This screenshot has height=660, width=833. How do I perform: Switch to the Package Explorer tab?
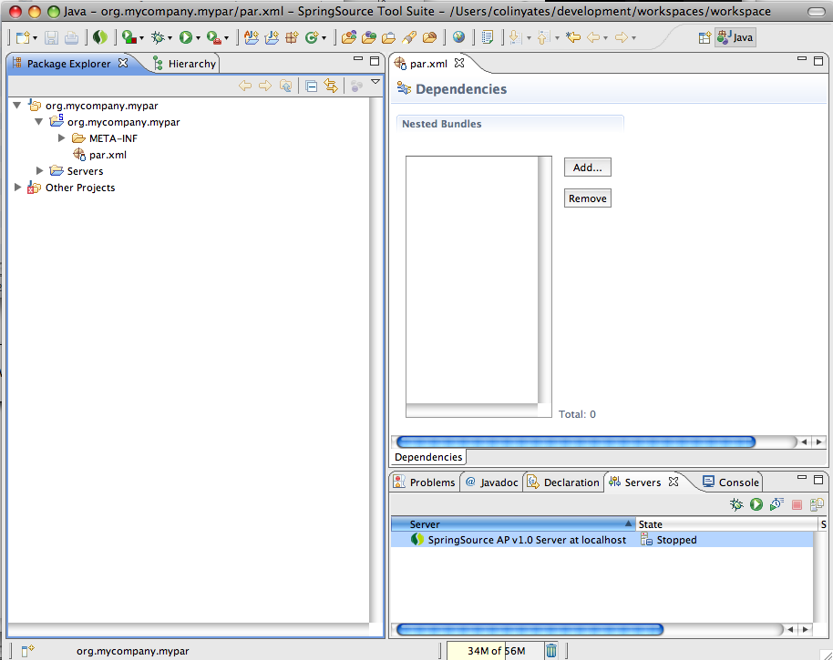click(69, 64)
